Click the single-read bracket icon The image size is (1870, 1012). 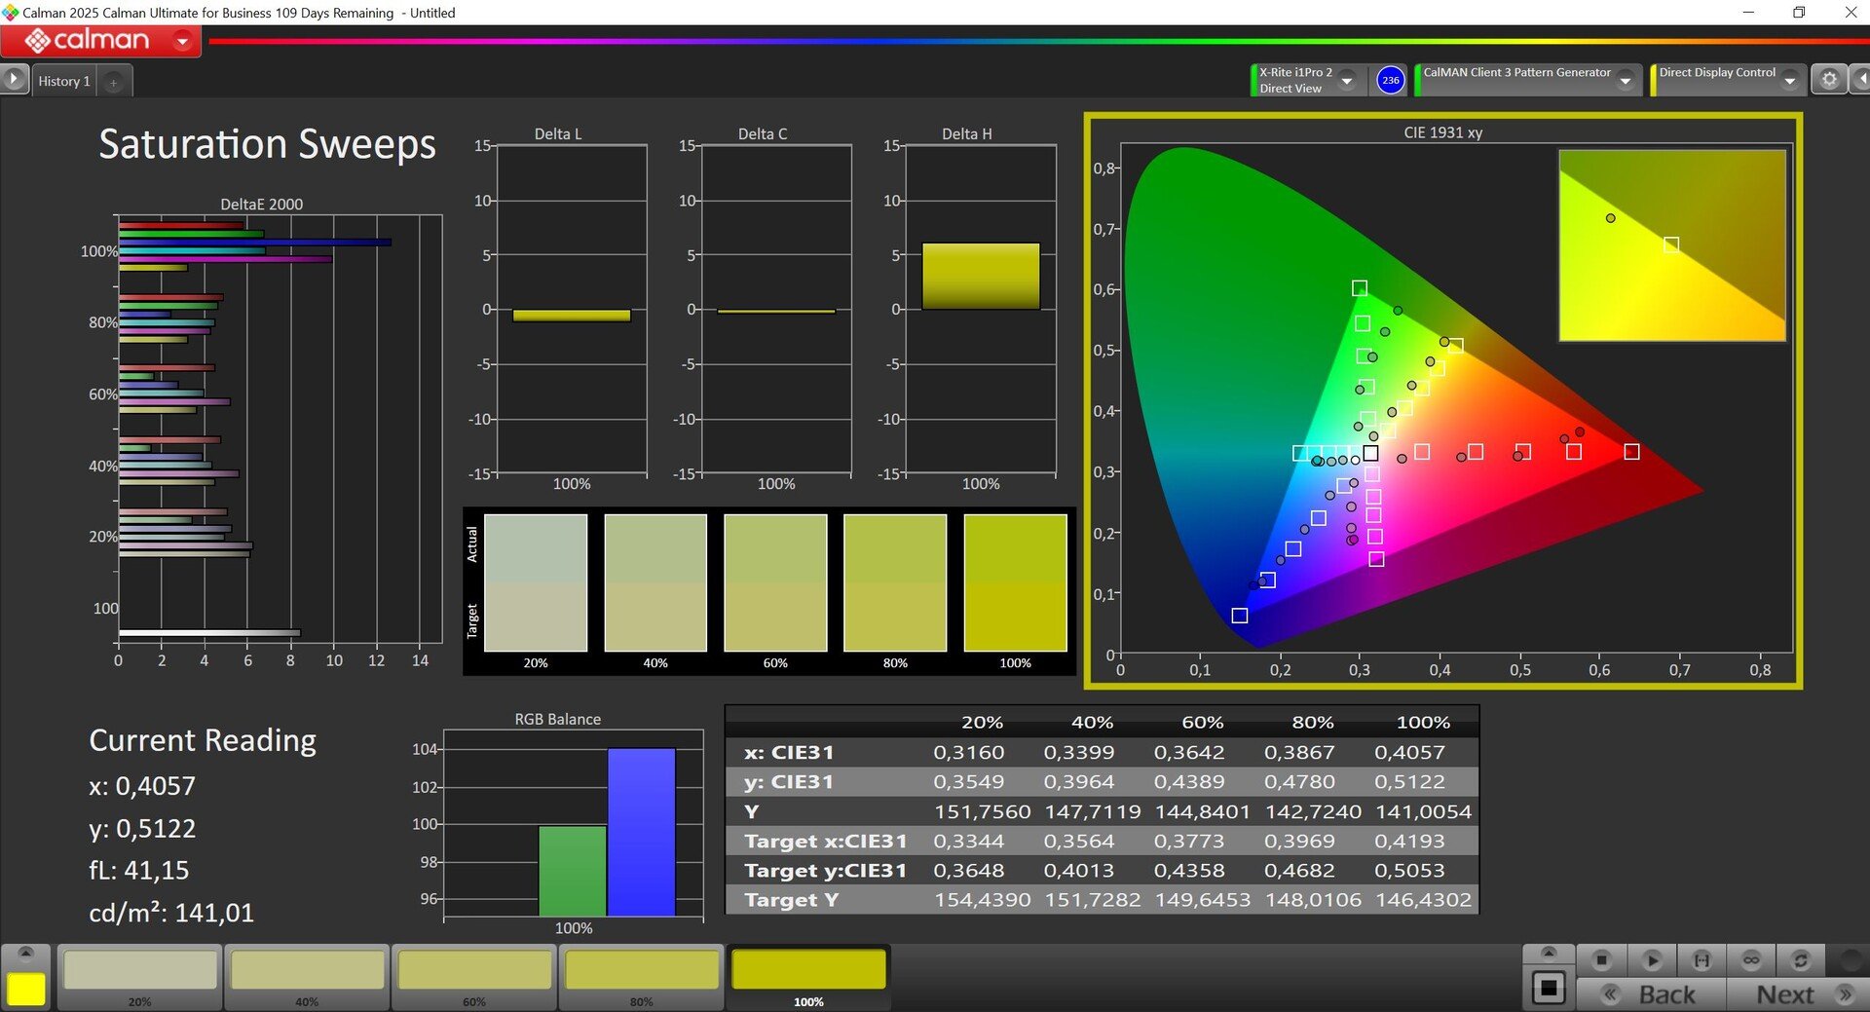pos(1702,960)
